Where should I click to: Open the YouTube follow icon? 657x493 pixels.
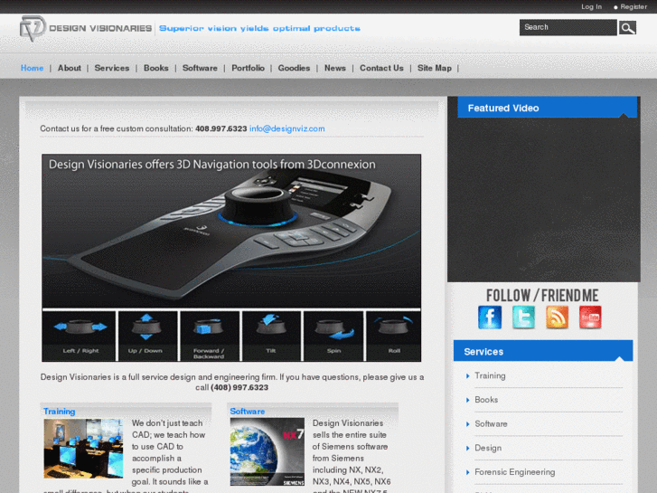[590, 318]
